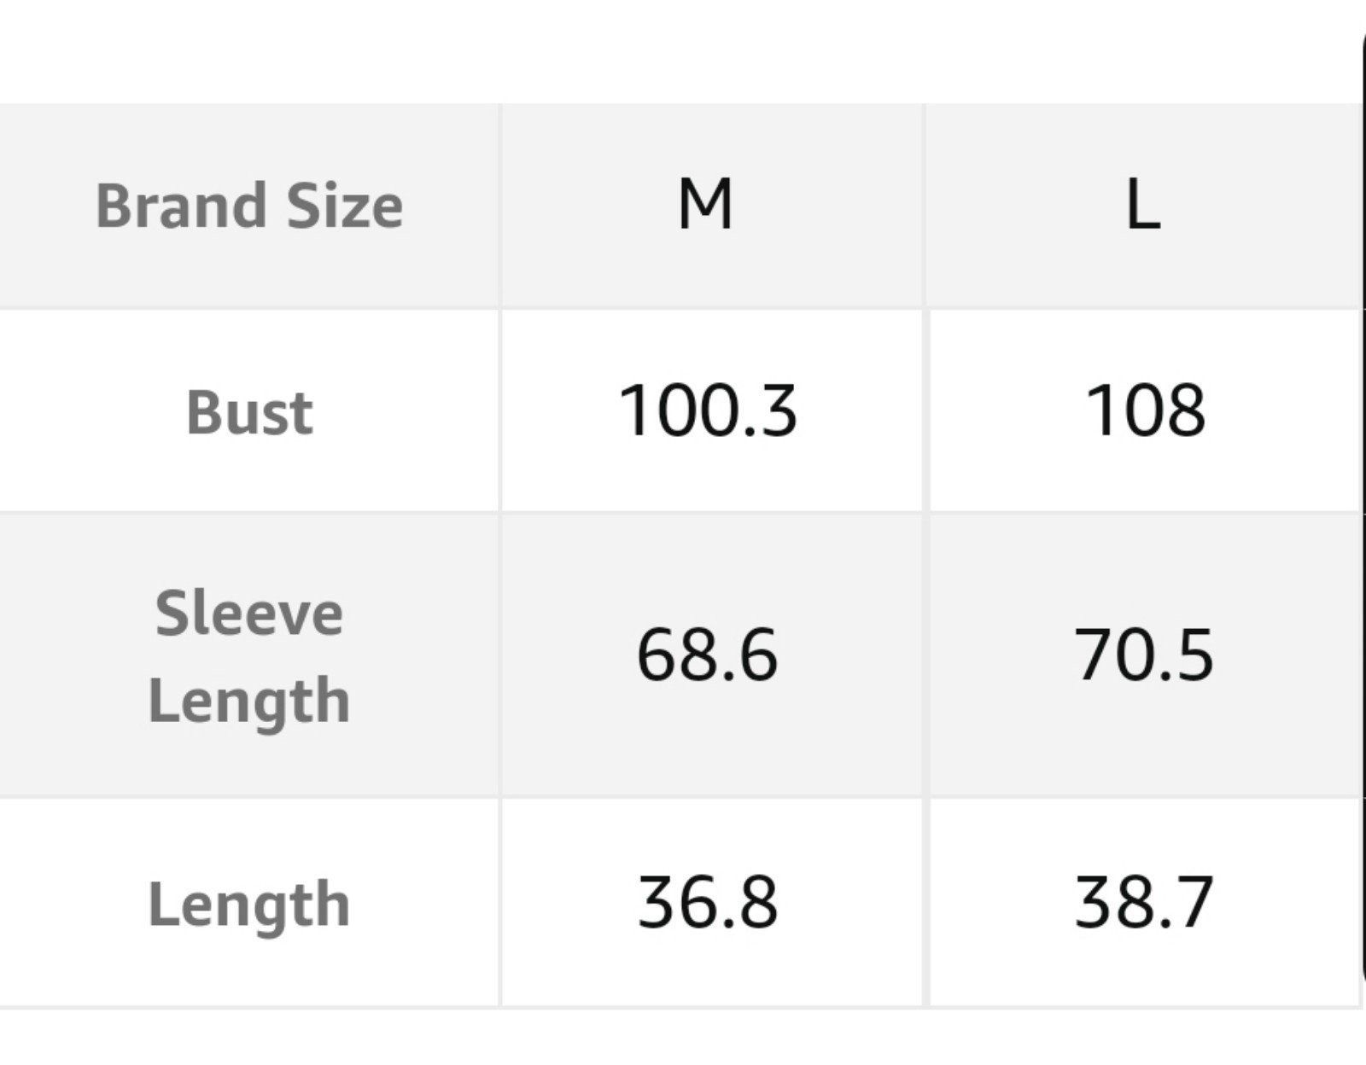Click the word Sleeve in the label
Screen dimensions: 1366x1065
pos(249,613)
